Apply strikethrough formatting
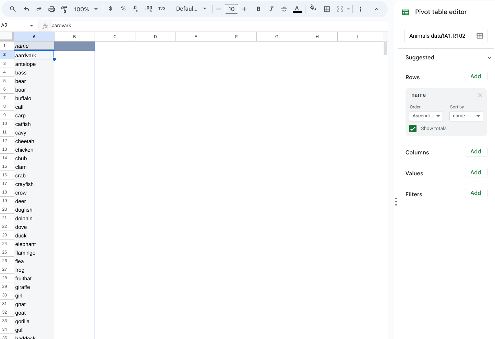The width and height of the screenshot is (495, 339). click(x=284, y=9)
